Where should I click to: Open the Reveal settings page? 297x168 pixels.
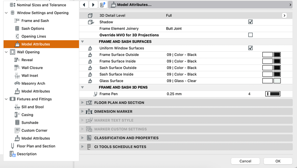pos(27,60)
